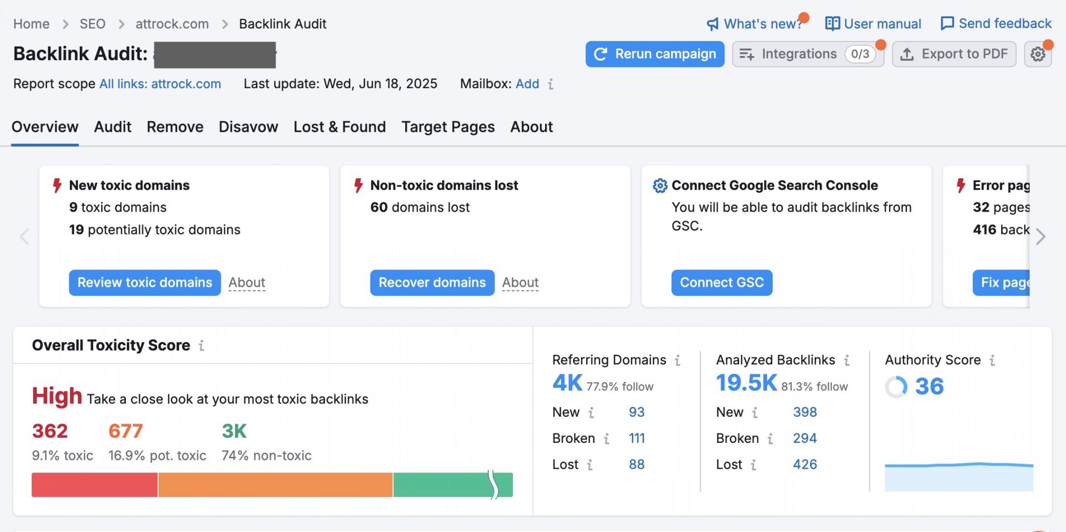Click the 677 potentially toxic count
Image resolution: width=1066 pixels, height=532 pixels.
[x=125, y=431]
